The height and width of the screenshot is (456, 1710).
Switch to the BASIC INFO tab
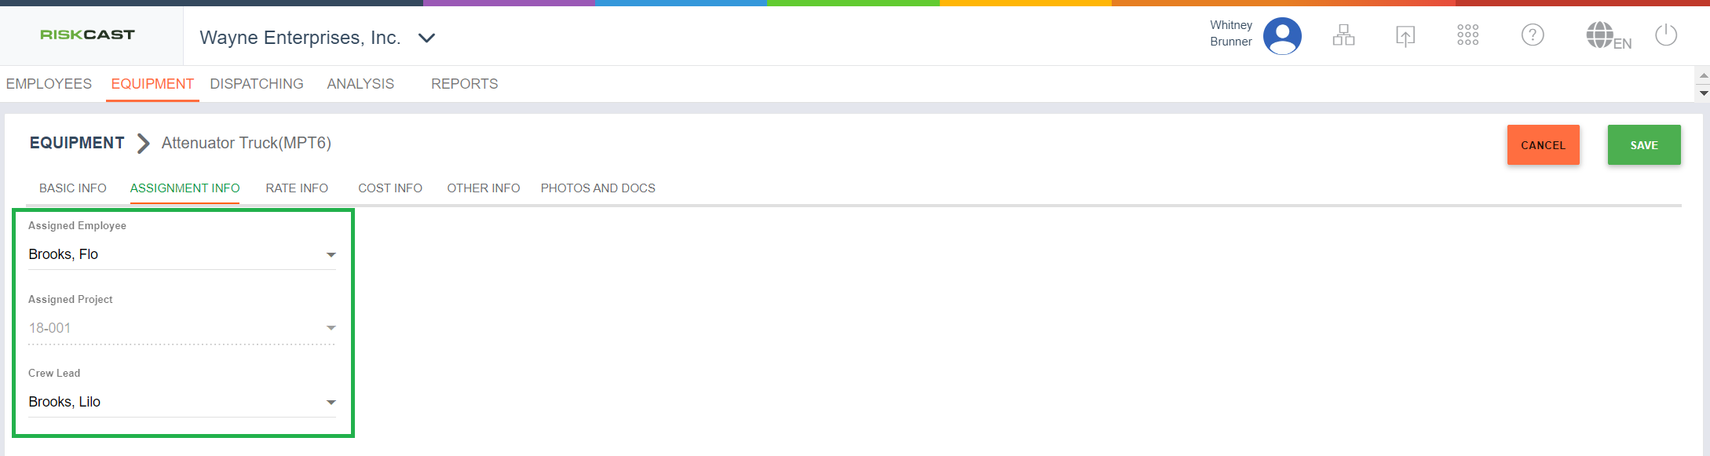point(73,188)
